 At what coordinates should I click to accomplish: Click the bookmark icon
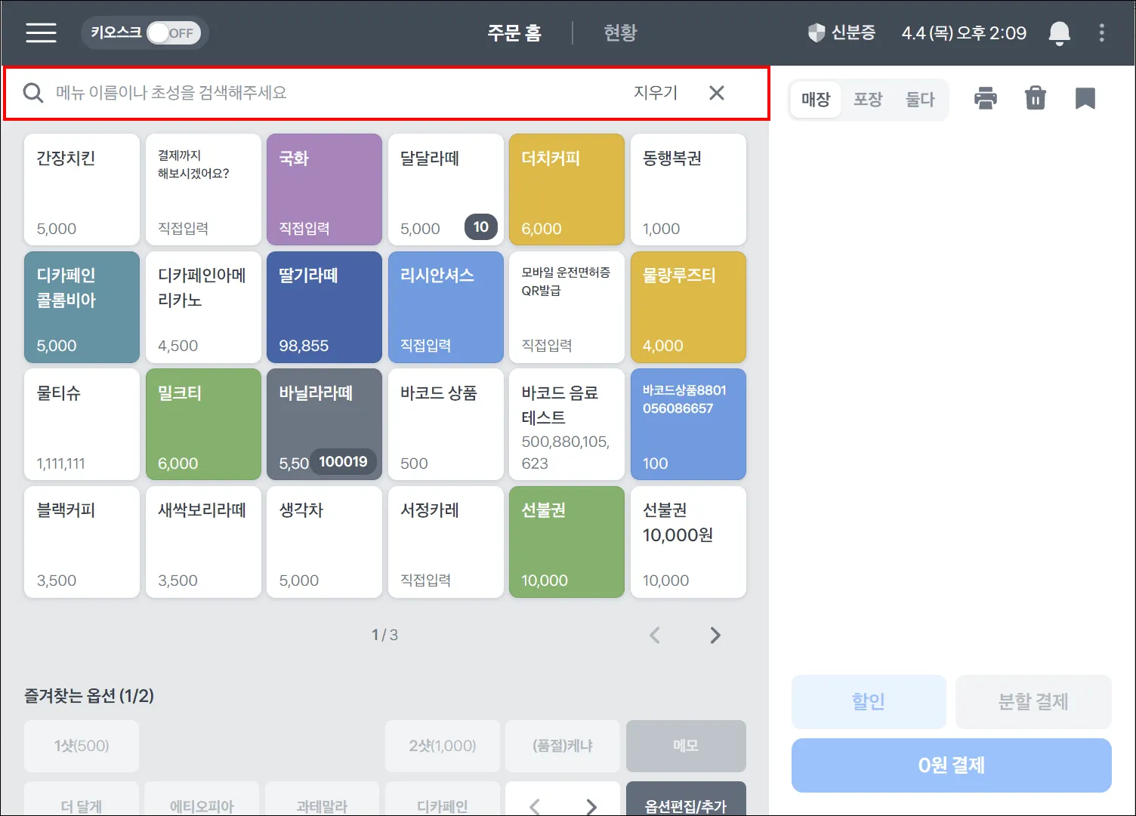[1085, 99]
